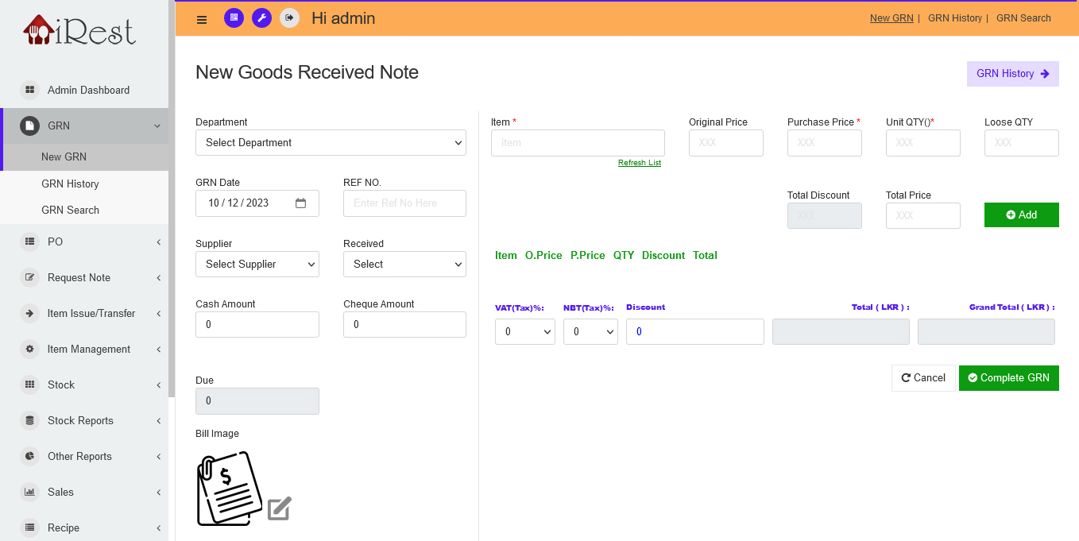Open the VAT(Tax)% dropdown
Screen dimensions: 1079x541
pyautogui.click(x=524, y=332)
